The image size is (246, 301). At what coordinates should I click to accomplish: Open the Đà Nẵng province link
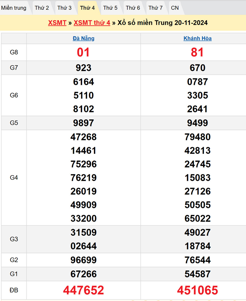click(x=83, y=39)
